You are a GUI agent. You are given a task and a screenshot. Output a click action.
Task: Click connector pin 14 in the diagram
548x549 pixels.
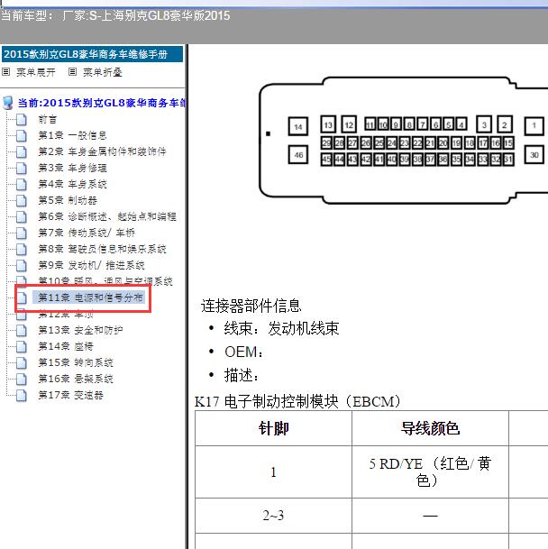pos(298,126)
